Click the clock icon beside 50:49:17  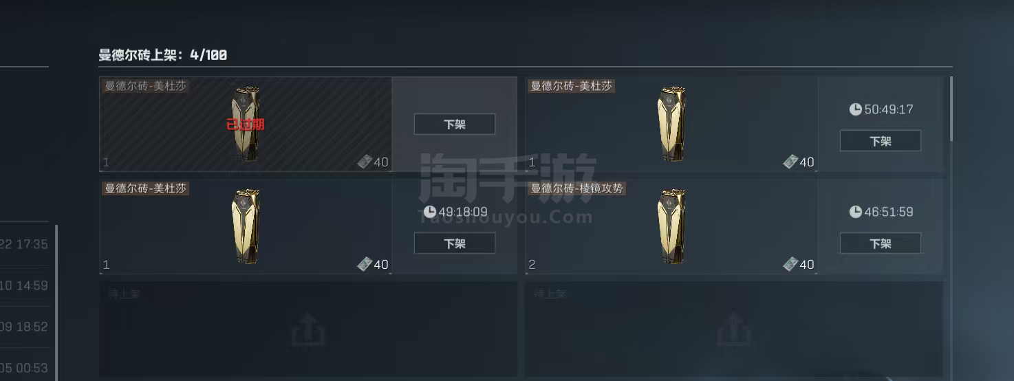click(x=855, y=109)
